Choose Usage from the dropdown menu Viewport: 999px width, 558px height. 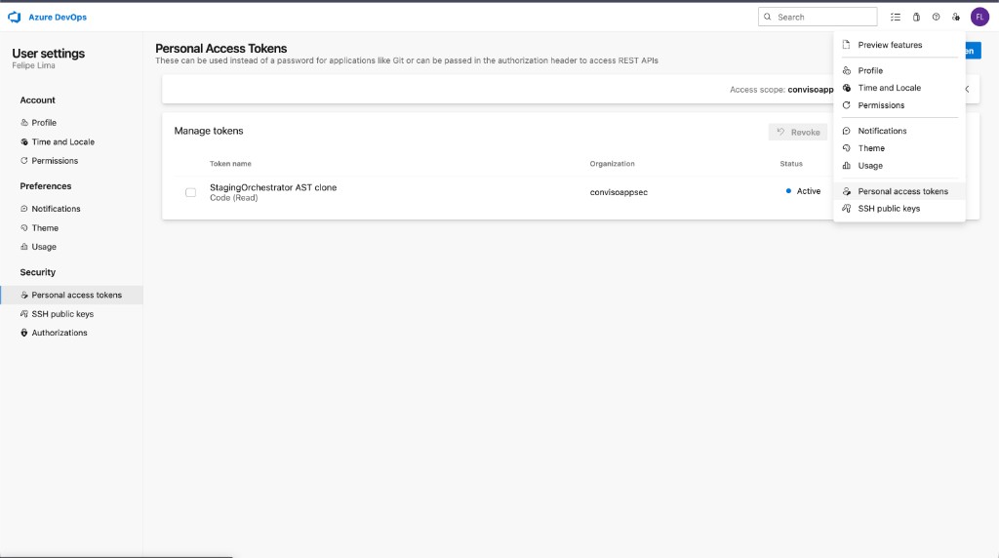pos(899,166)
